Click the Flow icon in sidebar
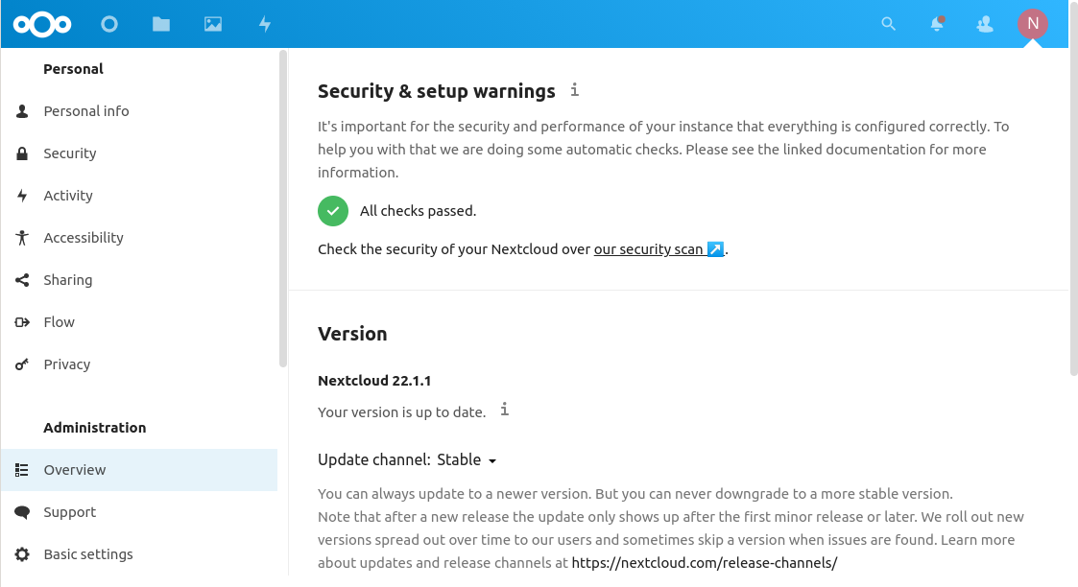The image size is (1078, 587). pos(22,322)
